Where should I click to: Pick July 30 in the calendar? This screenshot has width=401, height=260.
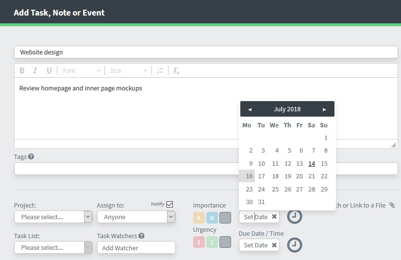[249, 202]
